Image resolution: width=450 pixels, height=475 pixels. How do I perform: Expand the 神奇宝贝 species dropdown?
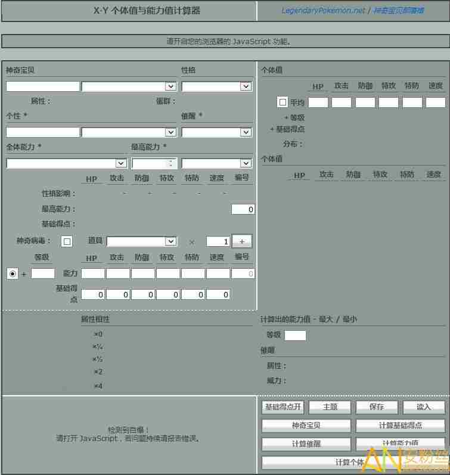[x=129, y=86]
